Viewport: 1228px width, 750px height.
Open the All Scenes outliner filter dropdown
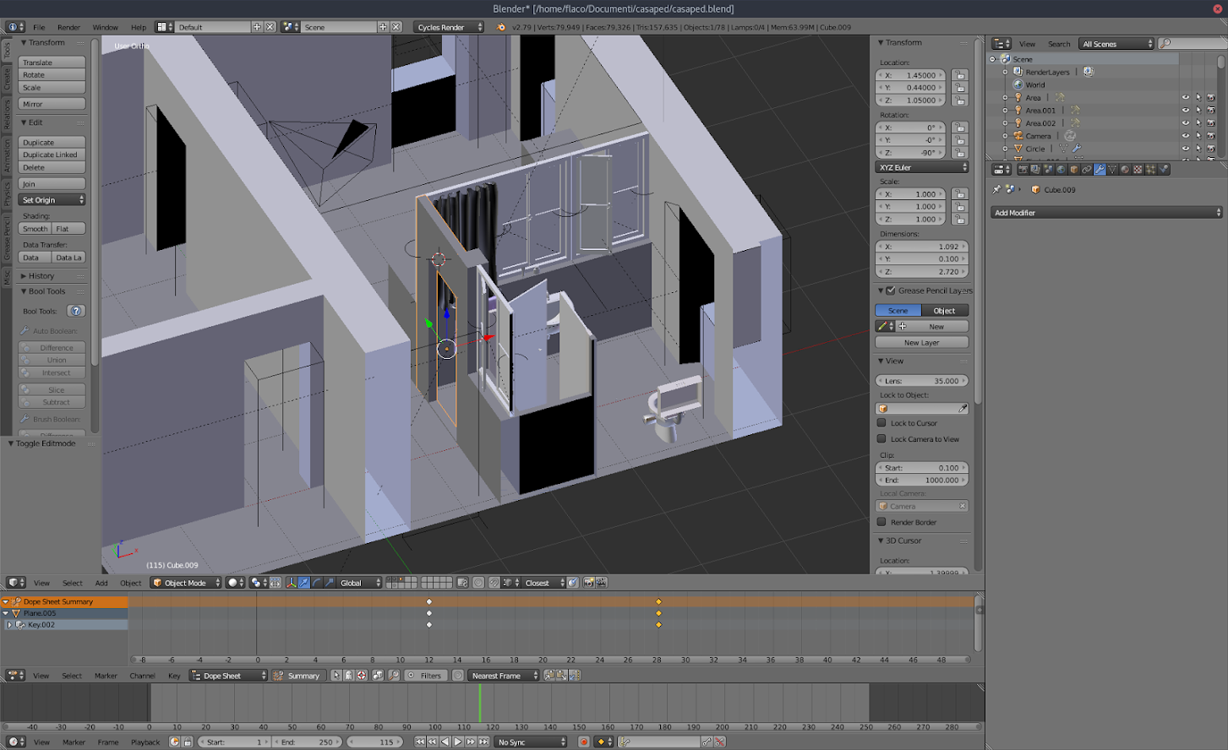(x=1116, y=44)
